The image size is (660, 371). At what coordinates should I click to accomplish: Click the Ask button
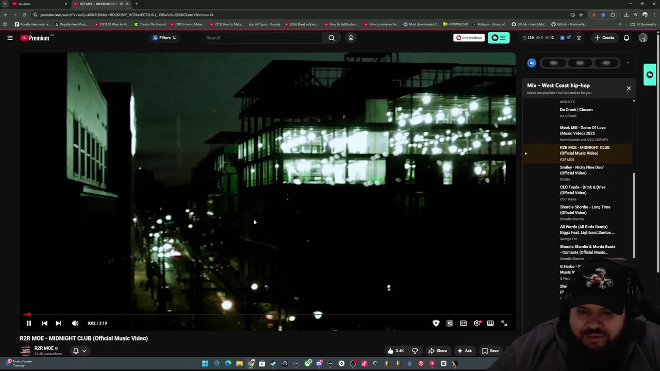pos(464,351)
